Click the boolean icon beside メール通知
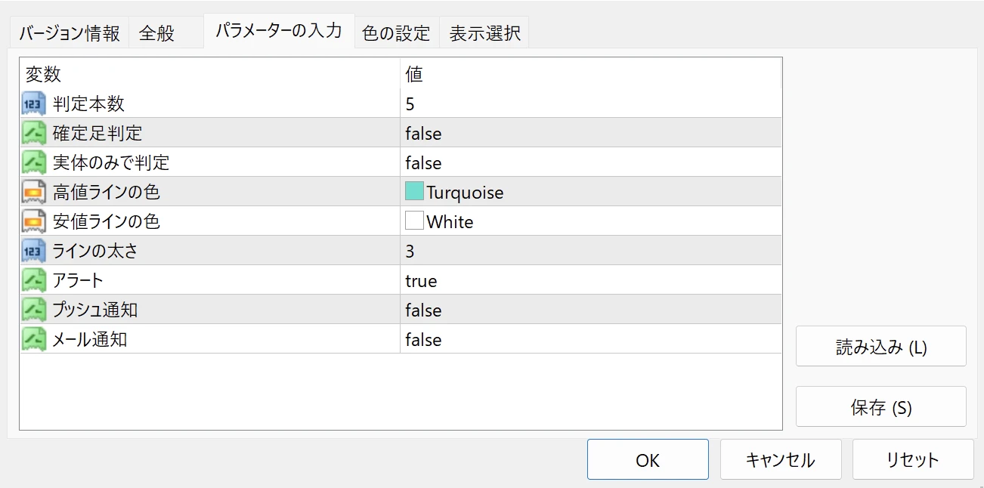 click(34, 339)
